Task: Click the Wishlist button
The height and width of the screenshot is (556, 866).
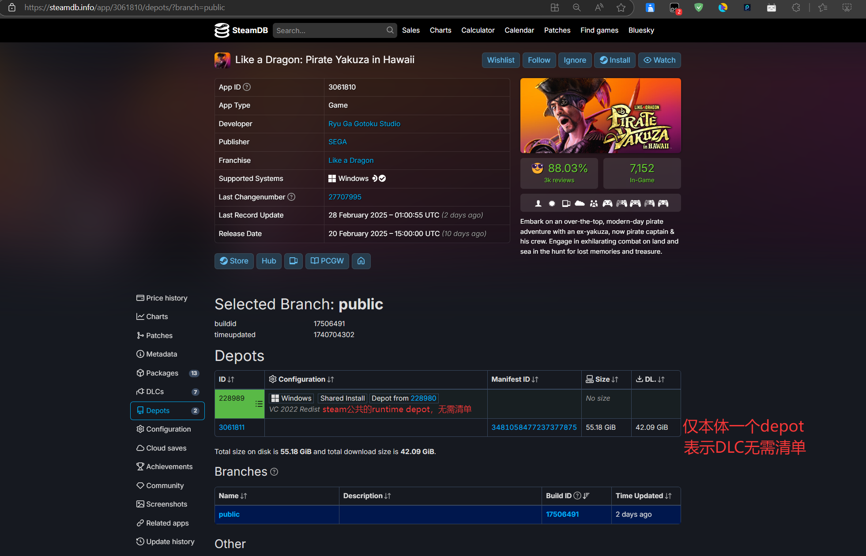Action: [501, 60]
